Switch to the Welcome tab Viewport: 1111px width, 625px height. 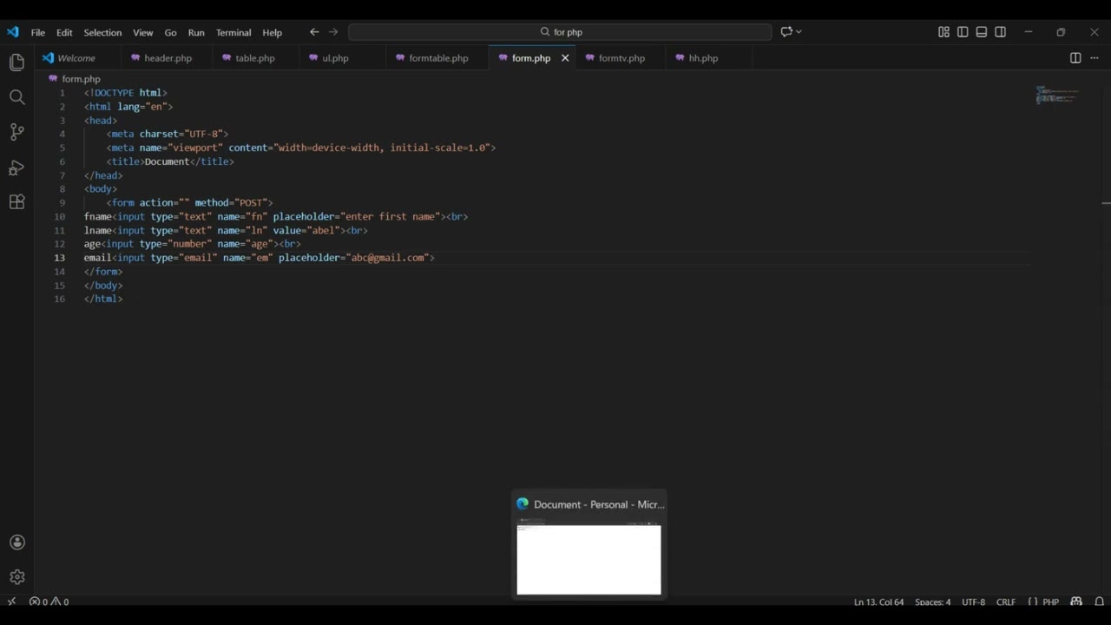pos(76,58)
